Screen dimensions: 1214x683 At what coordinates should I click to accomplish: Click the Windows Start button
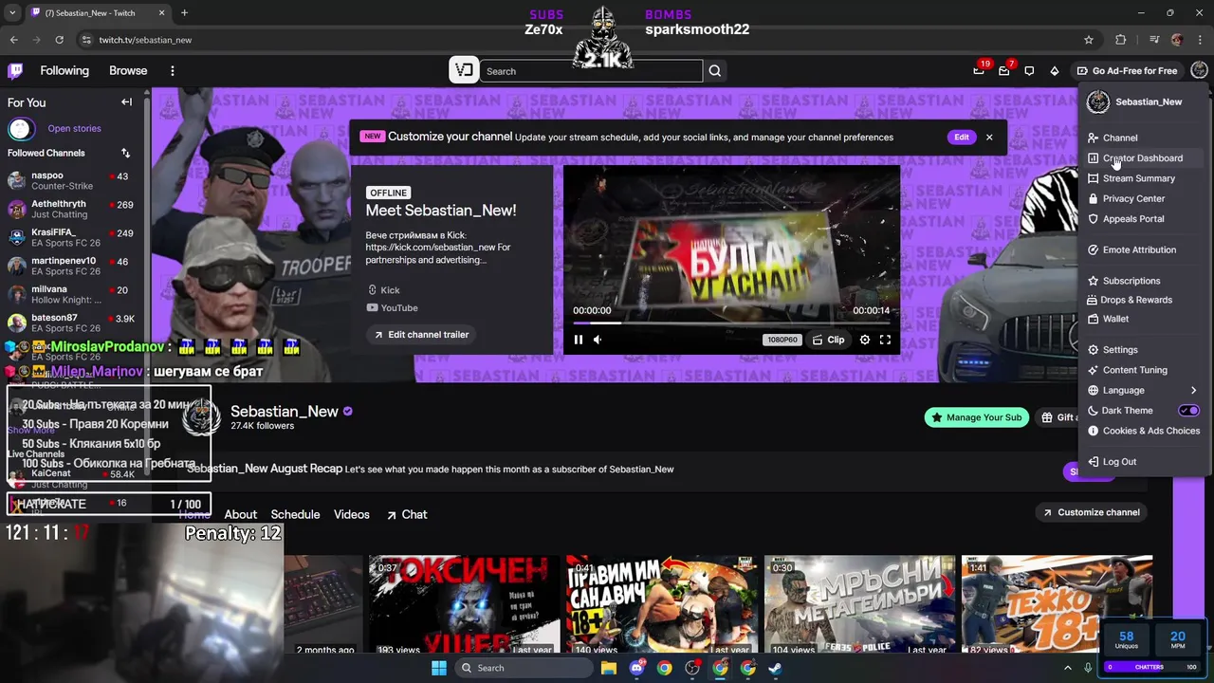pyautogui.click(x=438, y=668)
